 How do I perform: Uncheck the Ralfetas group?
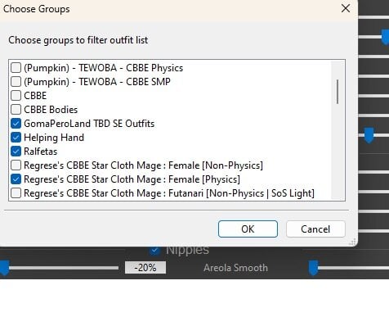click(16, 152)
